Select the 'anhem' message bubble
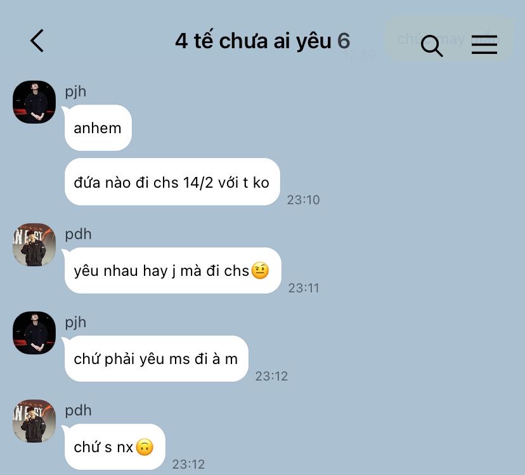The width and height of the screenshot is (525, 475). (98, 127)
